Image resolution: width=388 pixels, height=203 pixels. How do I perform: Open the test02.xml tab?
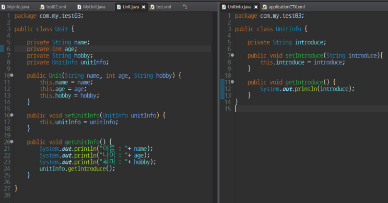click(x=56, y=7)
